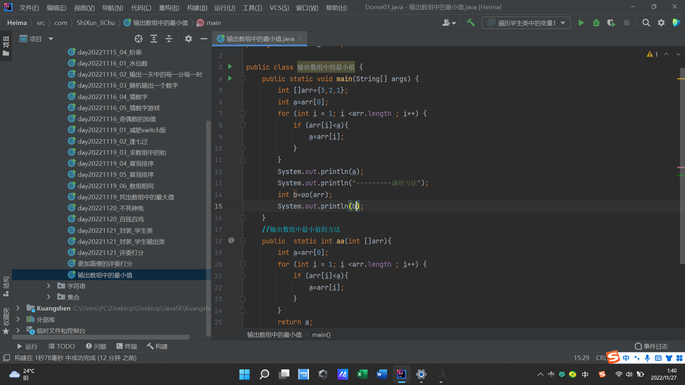Toggle fold marker at aa method line 18
The width and height of the screenshot is (685, 385).
[243, 241]
